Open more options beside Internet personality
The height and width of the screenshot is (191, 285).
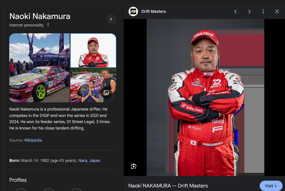point(48,25)
